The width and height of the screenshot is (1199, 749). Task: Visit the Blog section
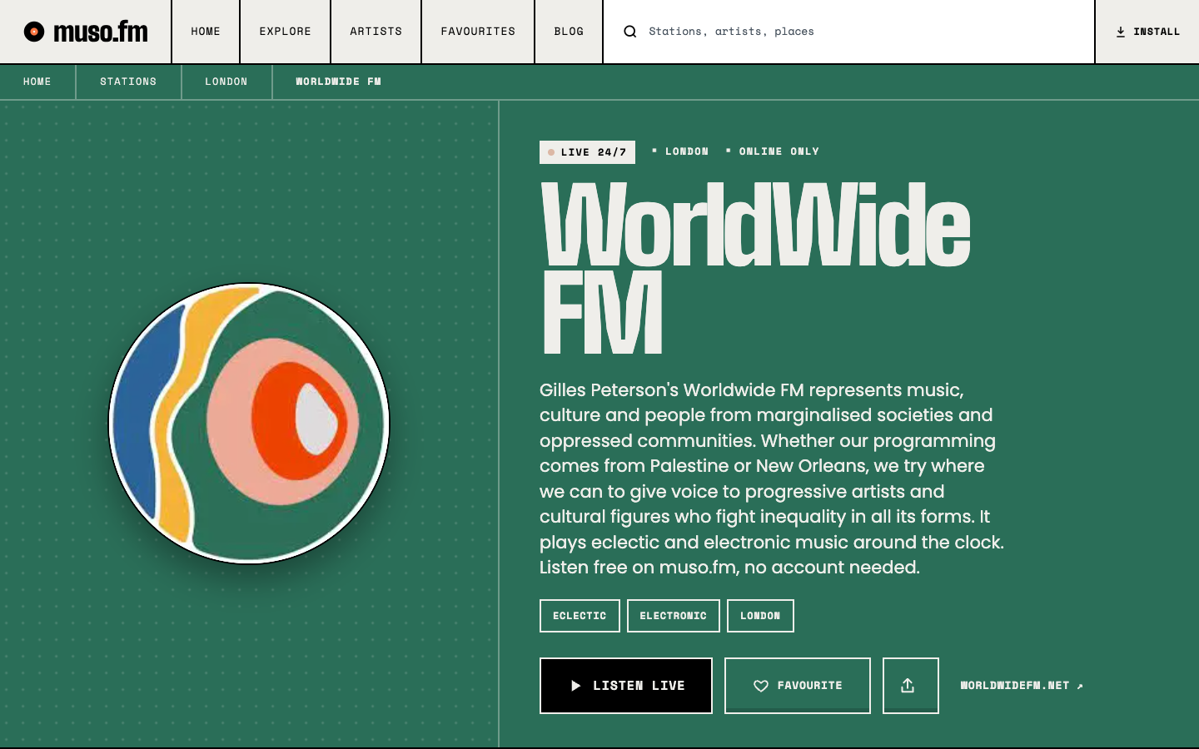pyautogui.click(x=569, y=32)
